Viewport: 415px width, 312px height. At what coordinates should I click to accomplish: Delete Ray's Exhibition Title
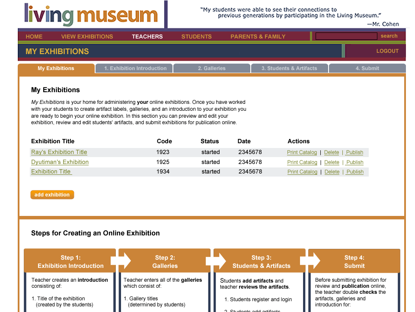(x=332, y=152)
